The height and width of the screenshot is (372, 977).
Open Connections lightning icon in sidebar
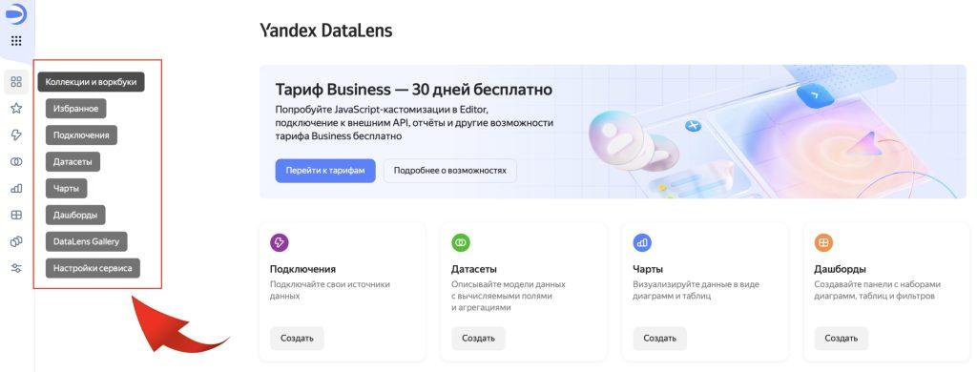pyautogui.click(x=17, y=135)
